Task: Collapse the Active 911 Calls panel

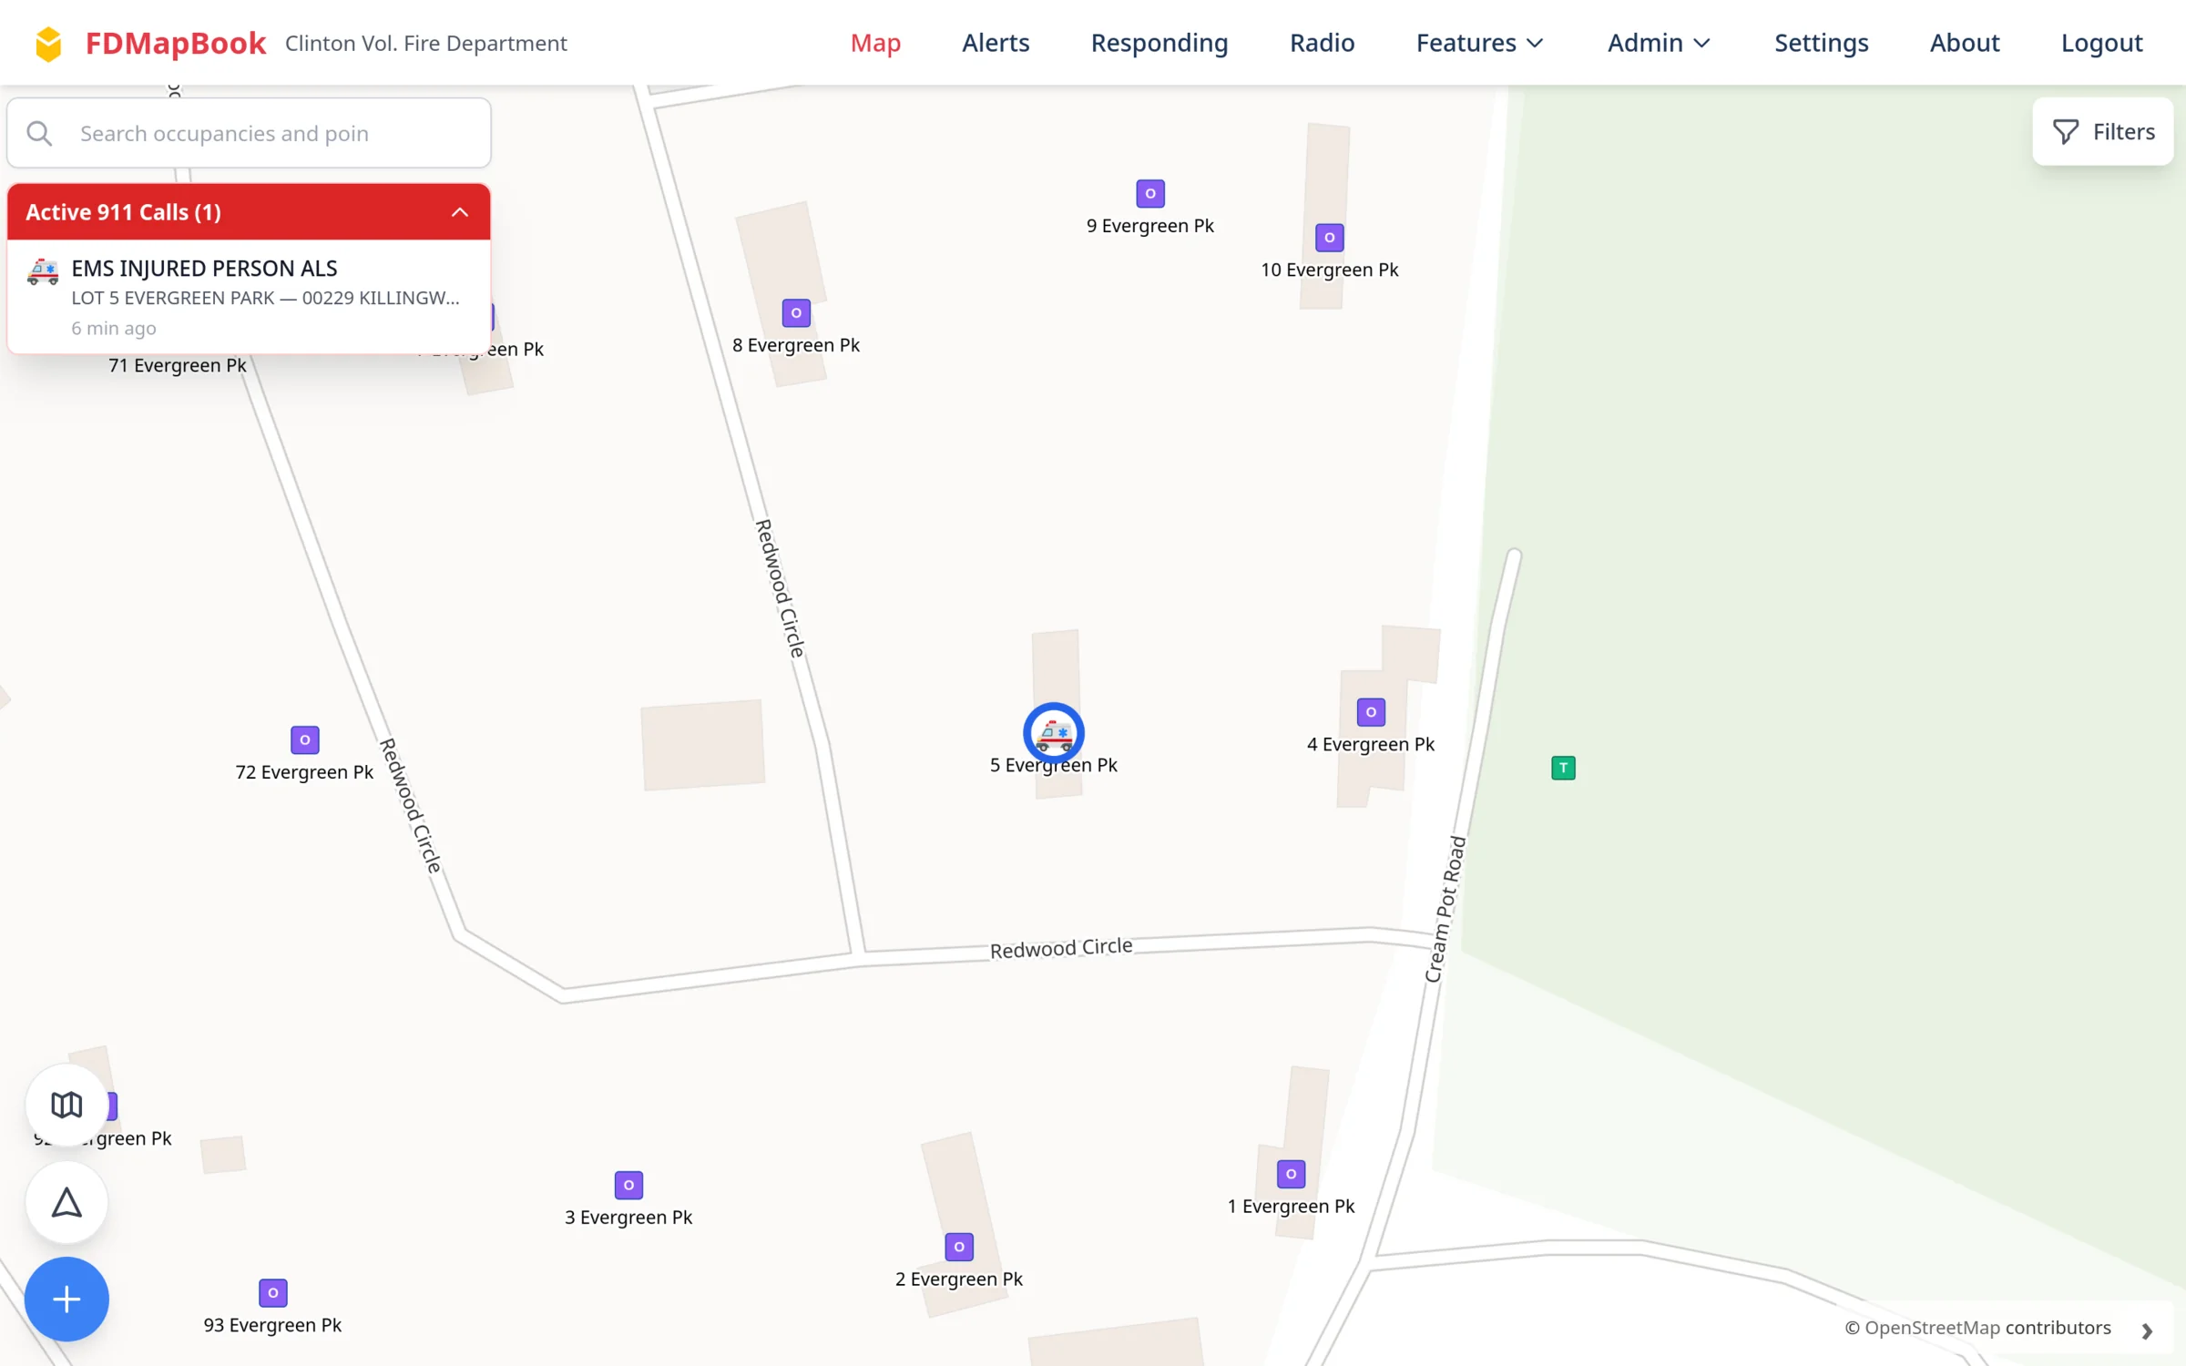Action: point(460,212)
